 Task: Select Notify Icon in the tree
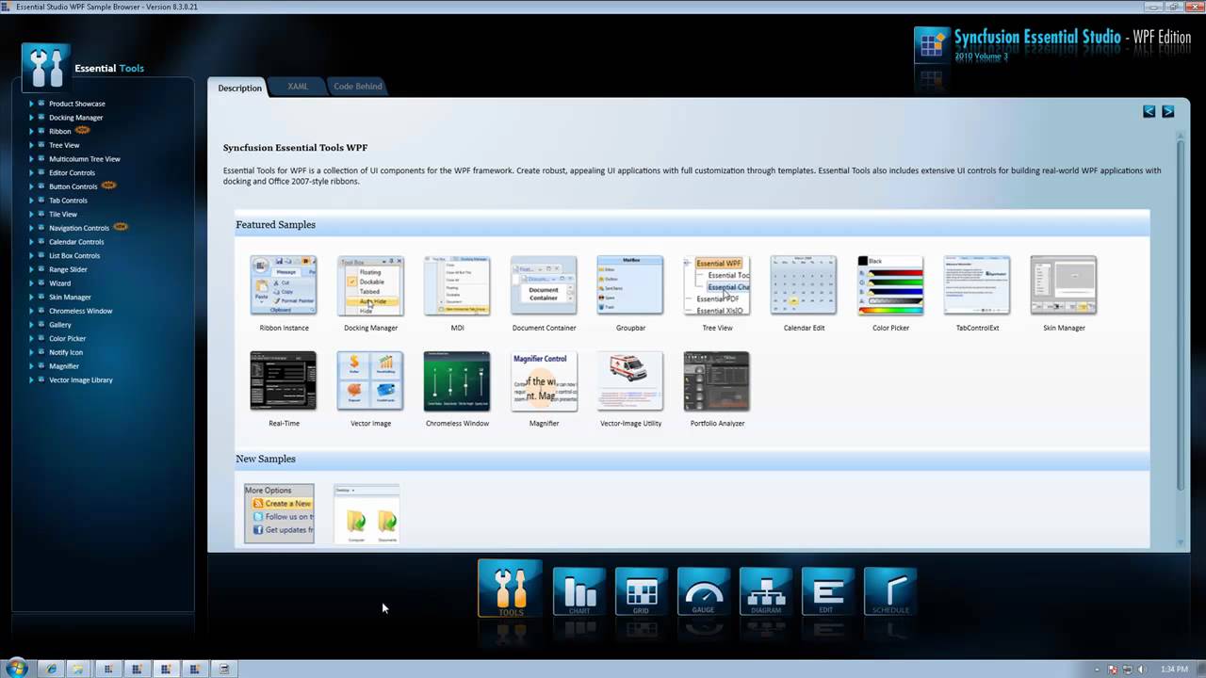(66, 352)
